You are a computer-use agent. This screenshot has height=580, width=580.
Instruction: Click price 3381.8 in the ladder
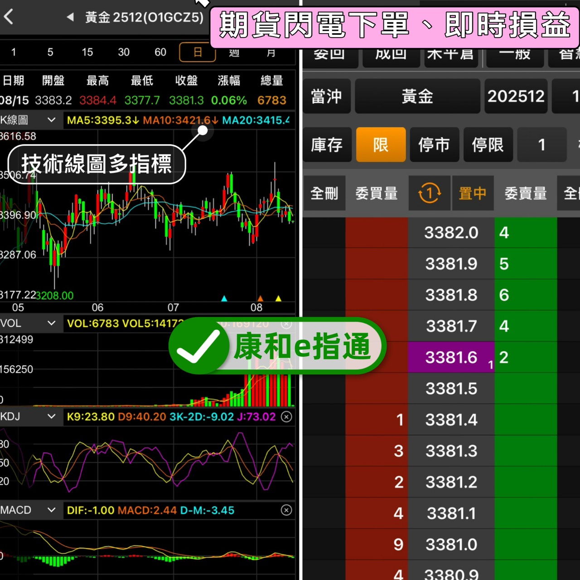pyautogui.click(x=451, y=295)
